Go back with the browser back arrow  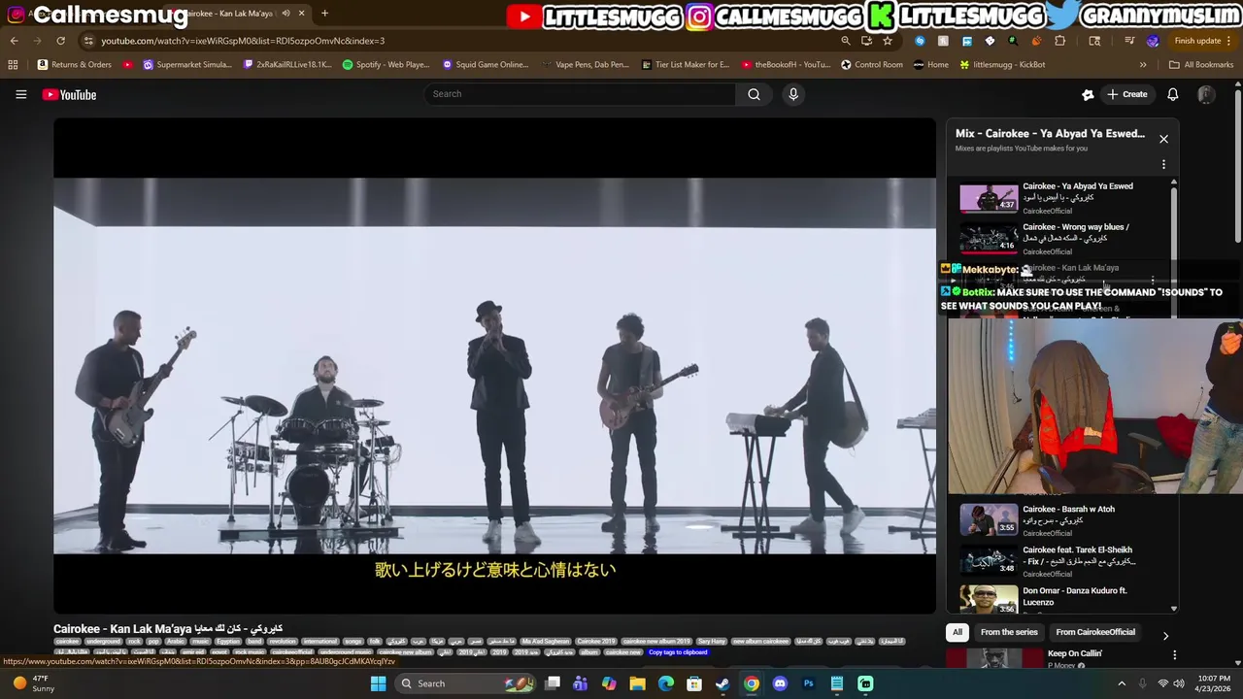click(14, 41)
